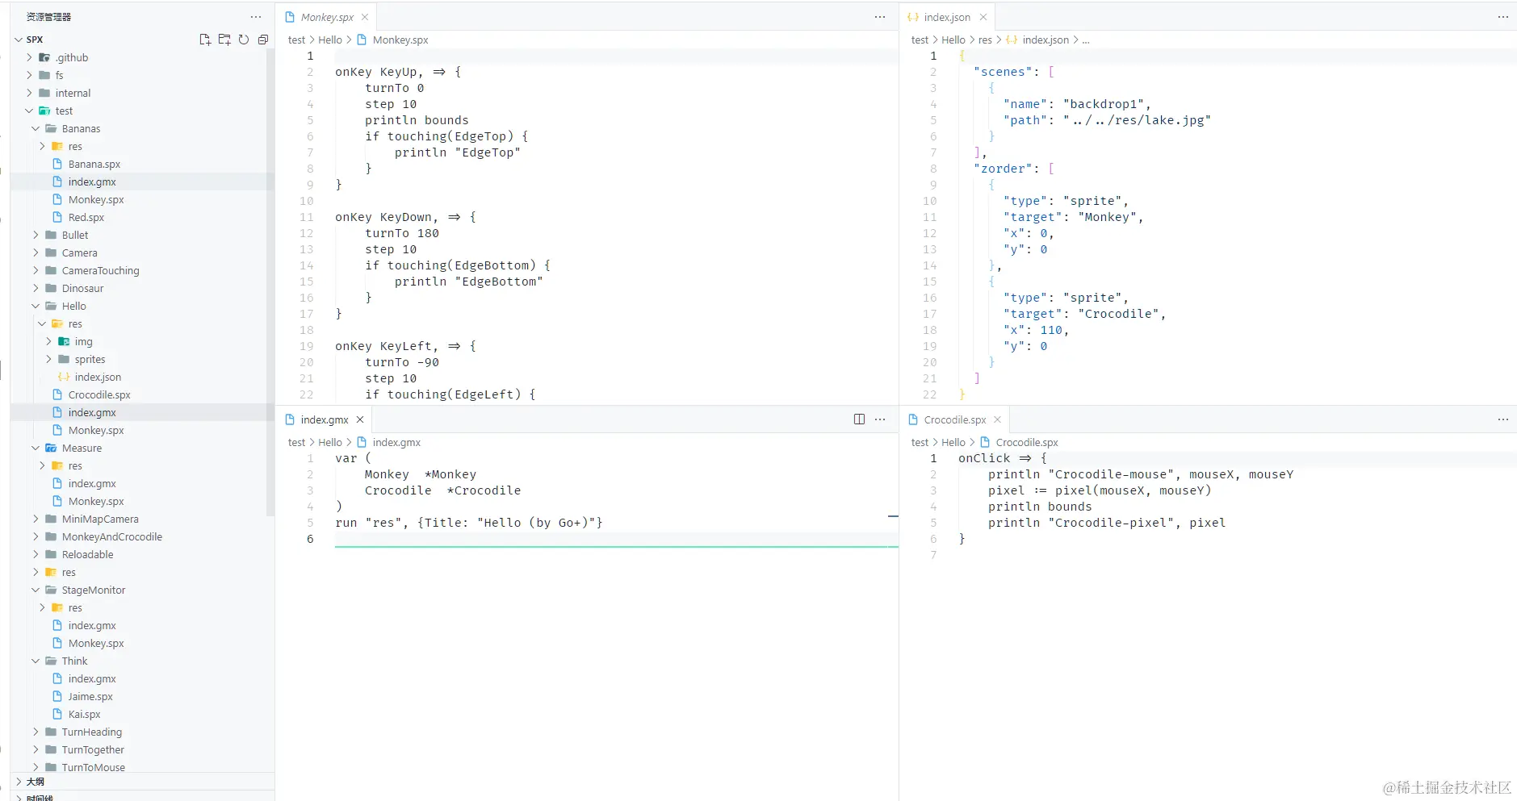Open Monkey.spx under Measure folder
This screenshot has width=1517, height=801.
(96, 501)
